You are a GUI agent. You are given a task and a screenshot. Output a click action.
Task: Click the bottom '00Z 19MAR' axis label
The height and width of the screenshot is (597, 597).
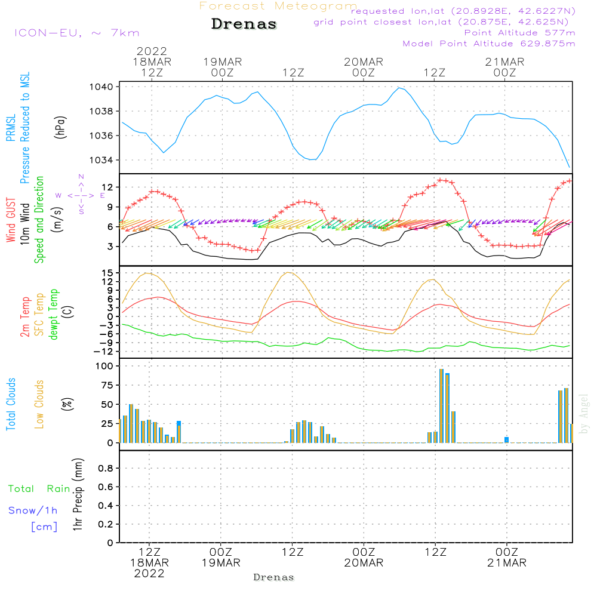click(x=221, y=558)
